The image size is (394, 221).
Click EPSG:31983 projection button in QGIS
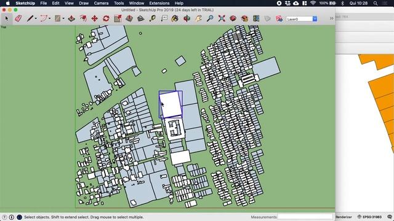pyautogui.click(x=370, y=217)
